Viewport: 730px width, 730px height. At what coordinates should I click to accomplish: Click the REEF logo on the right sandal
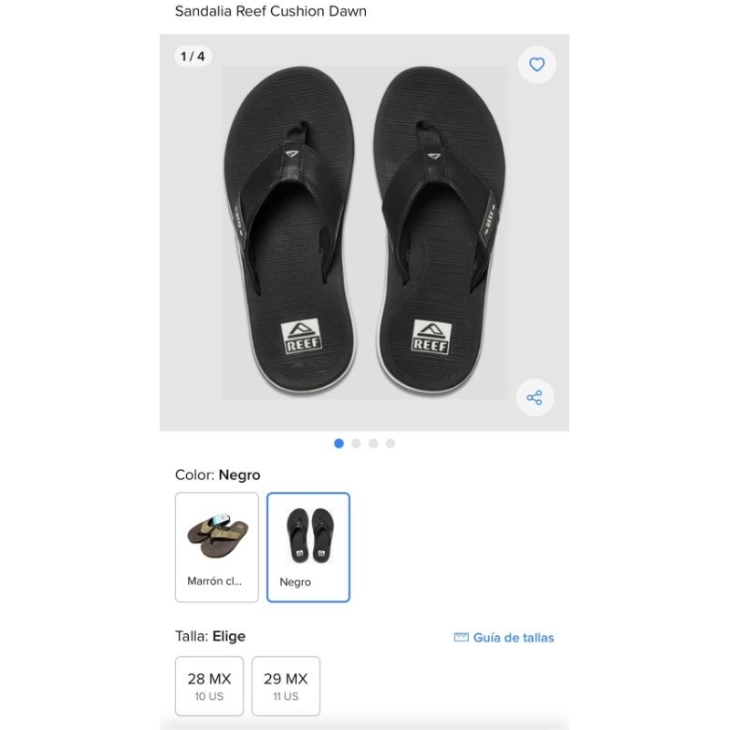[x=431, y=335]
